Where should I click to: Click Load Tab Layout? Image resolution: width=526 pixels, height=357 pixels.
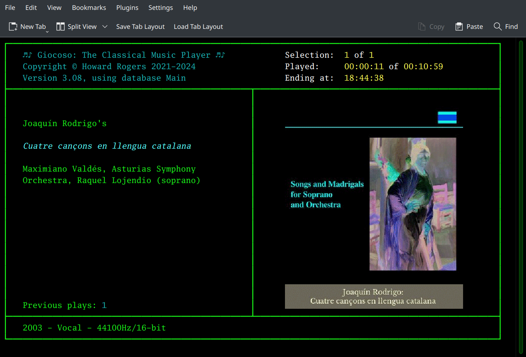coord(198,26)
